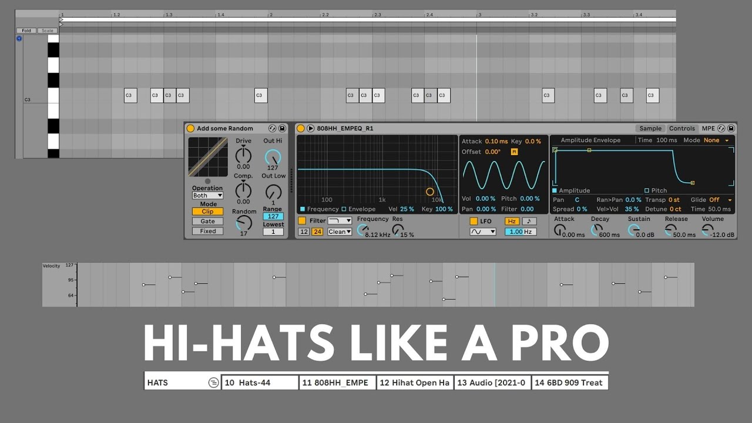Viewport: 752px width, 423px height.
Task: Open the Glide Off dropdown
Action: [720, 200]
